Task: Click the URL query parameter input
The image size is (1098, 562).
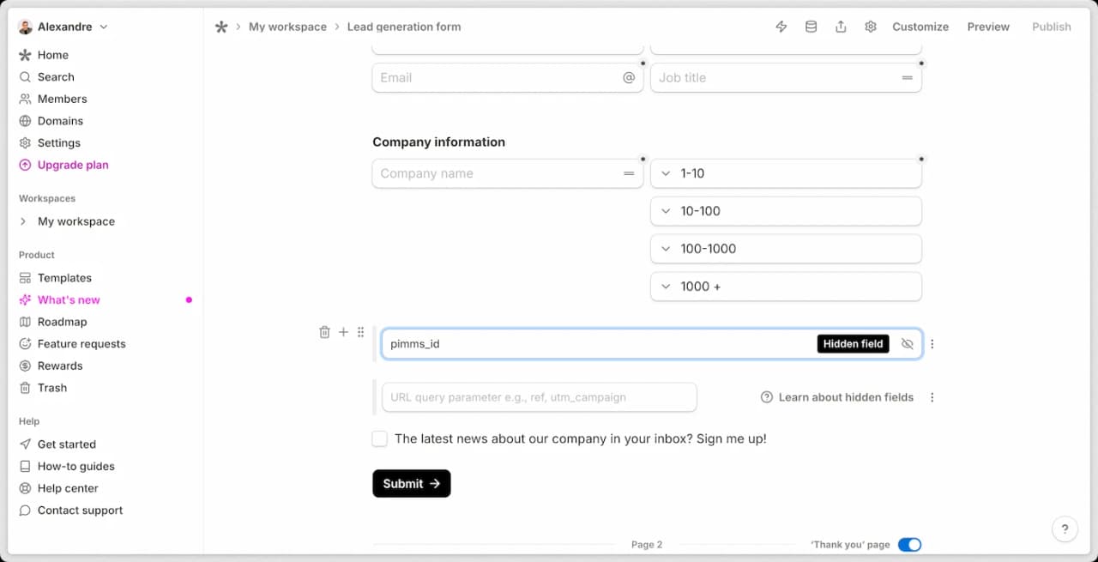Action: click(x=539, y=397)
